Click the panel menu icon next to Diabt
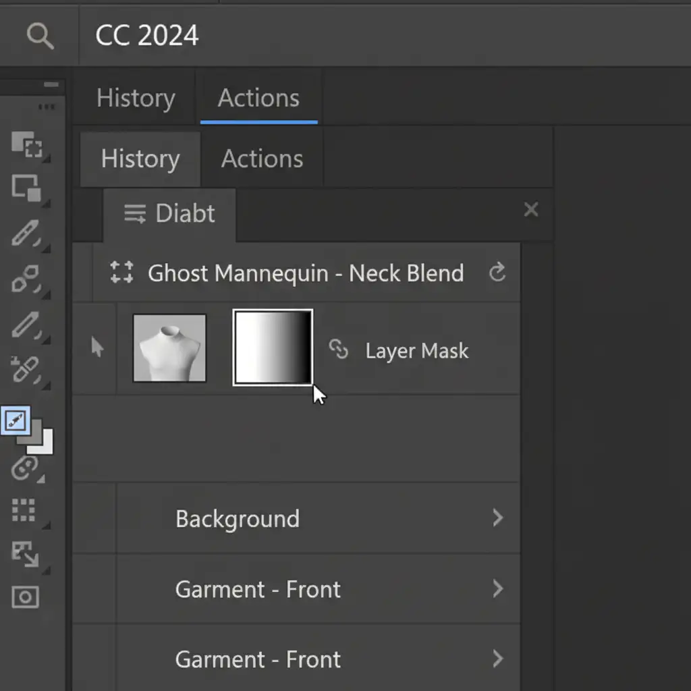The image size is (691, 691). (x=135, y=214)
